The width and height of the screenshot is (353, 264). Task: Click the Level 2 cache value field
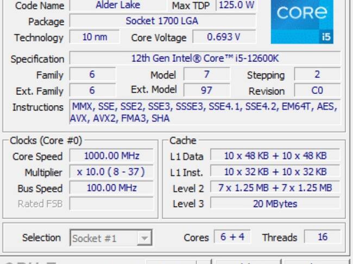[275, 188]
